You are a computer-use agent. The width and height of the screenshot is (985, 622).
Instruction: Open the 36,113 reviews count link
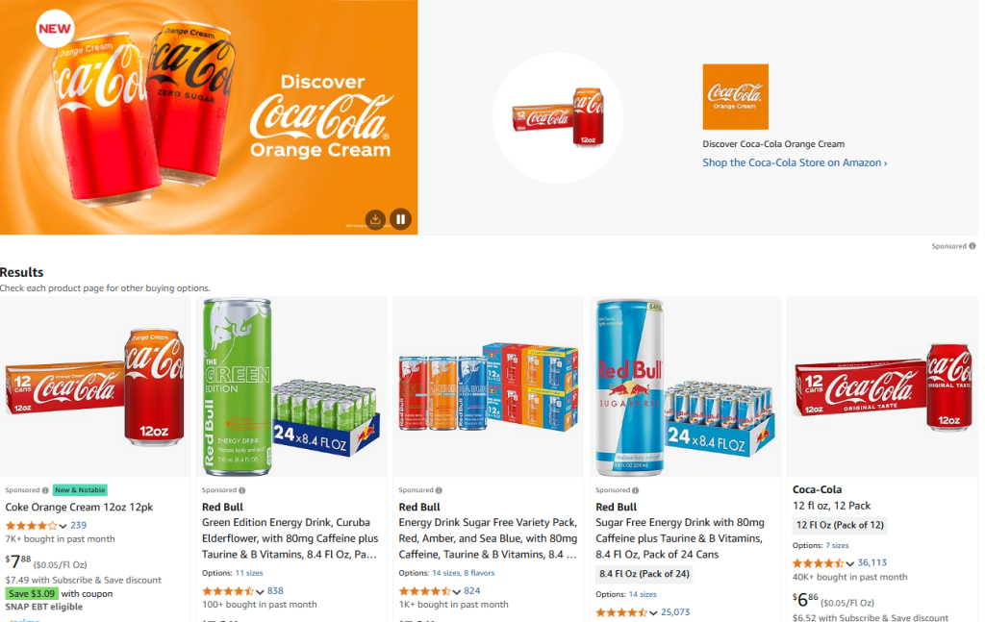pos(871,562)
